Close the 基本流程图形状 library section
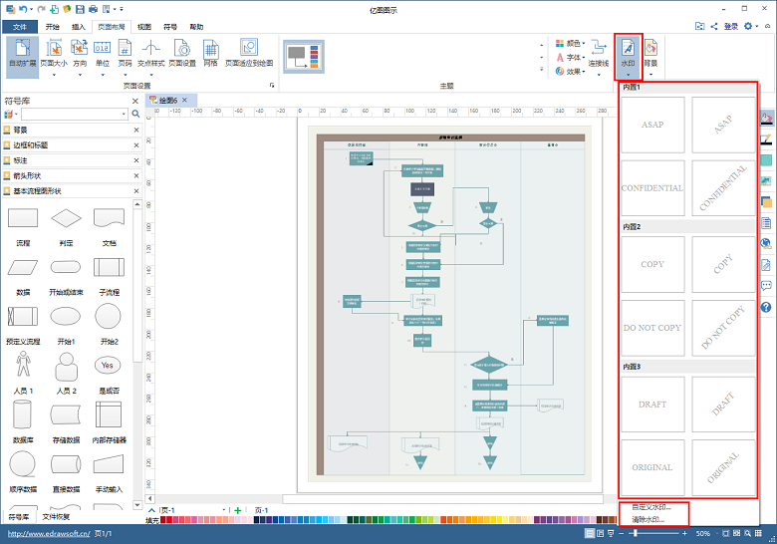Image resolution: width=777 pixels, height=544 pixels. 136,191
